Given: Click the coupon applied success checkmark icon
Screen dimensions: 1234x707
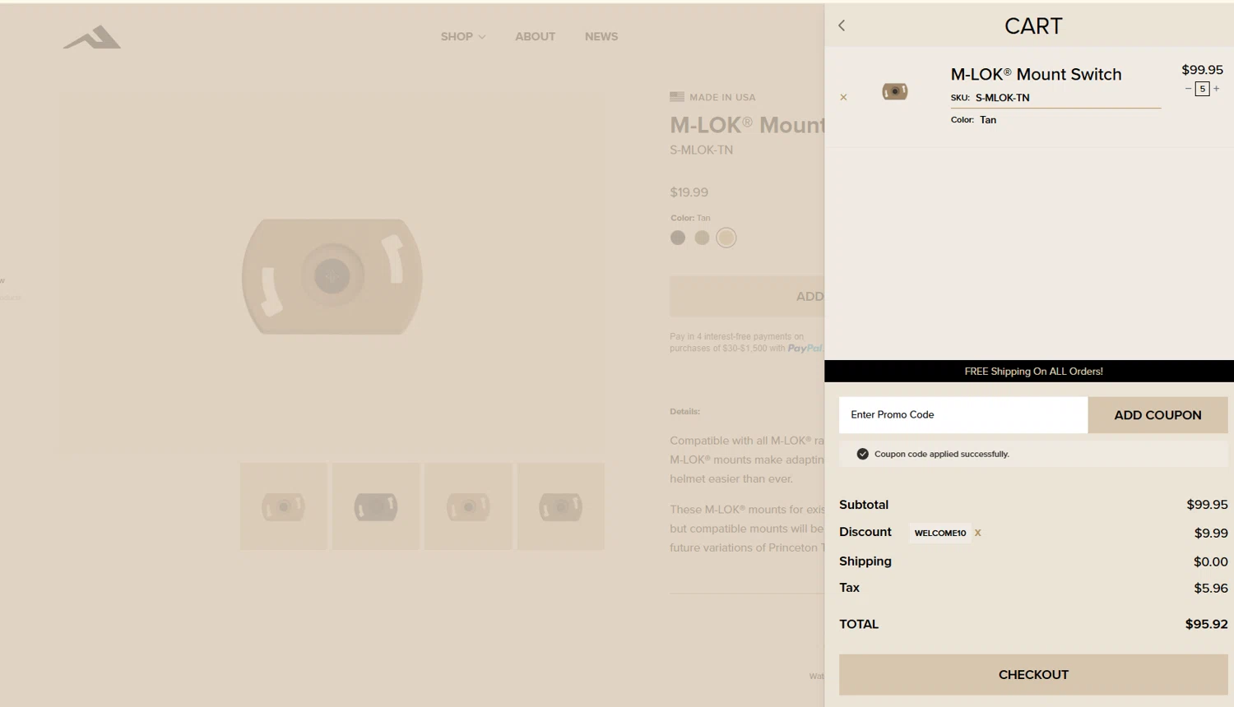Looking at the screenshot, I should [x=862, y=454].
